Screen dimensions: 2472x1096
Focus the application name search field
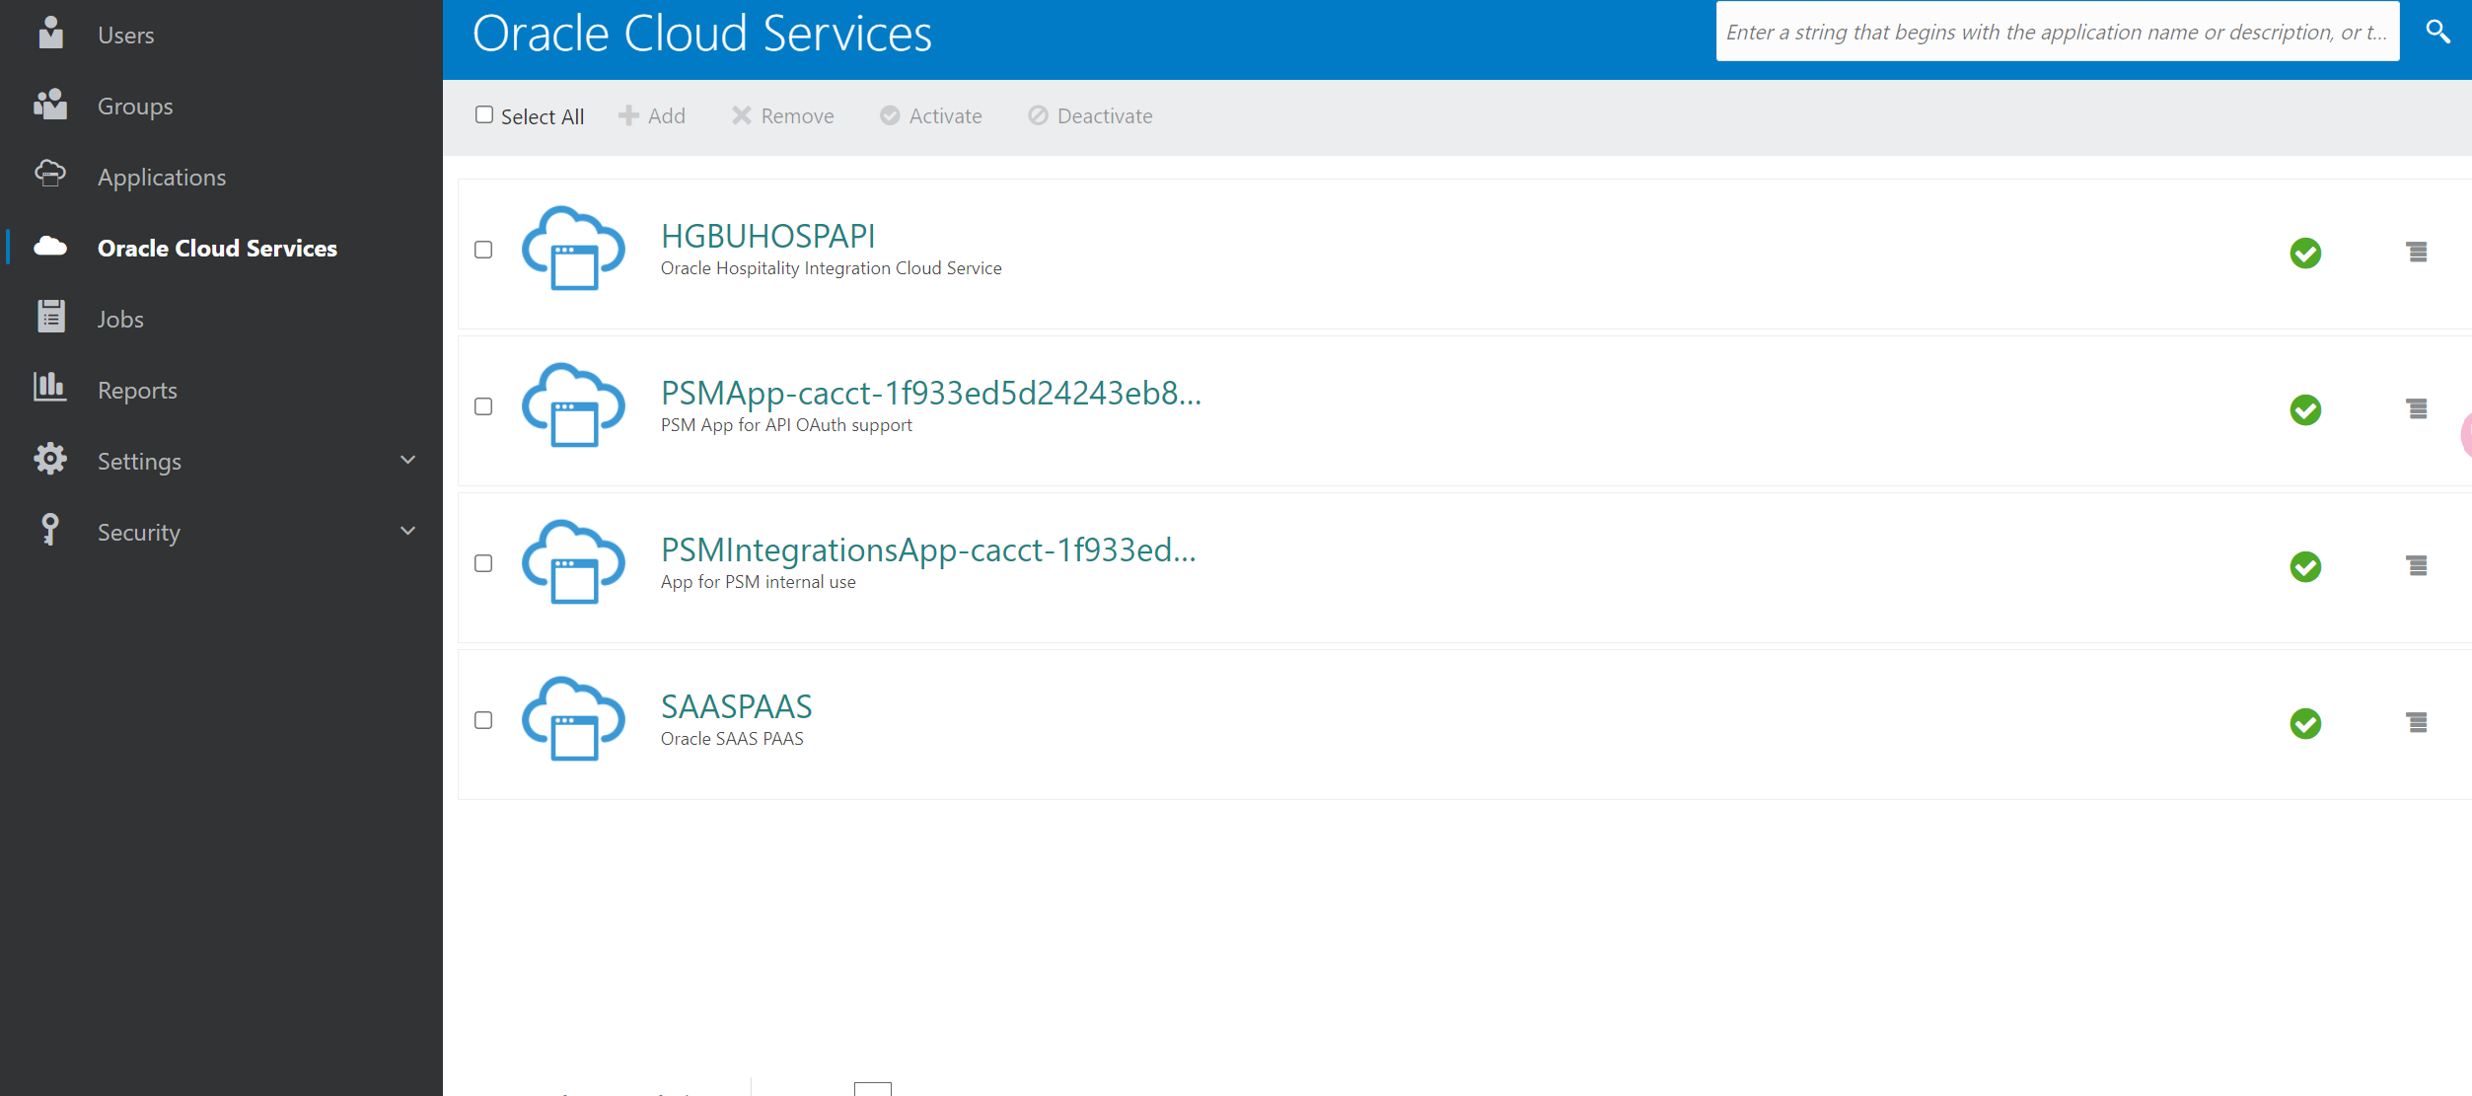pyautogui.click(x=2056, y=32)
